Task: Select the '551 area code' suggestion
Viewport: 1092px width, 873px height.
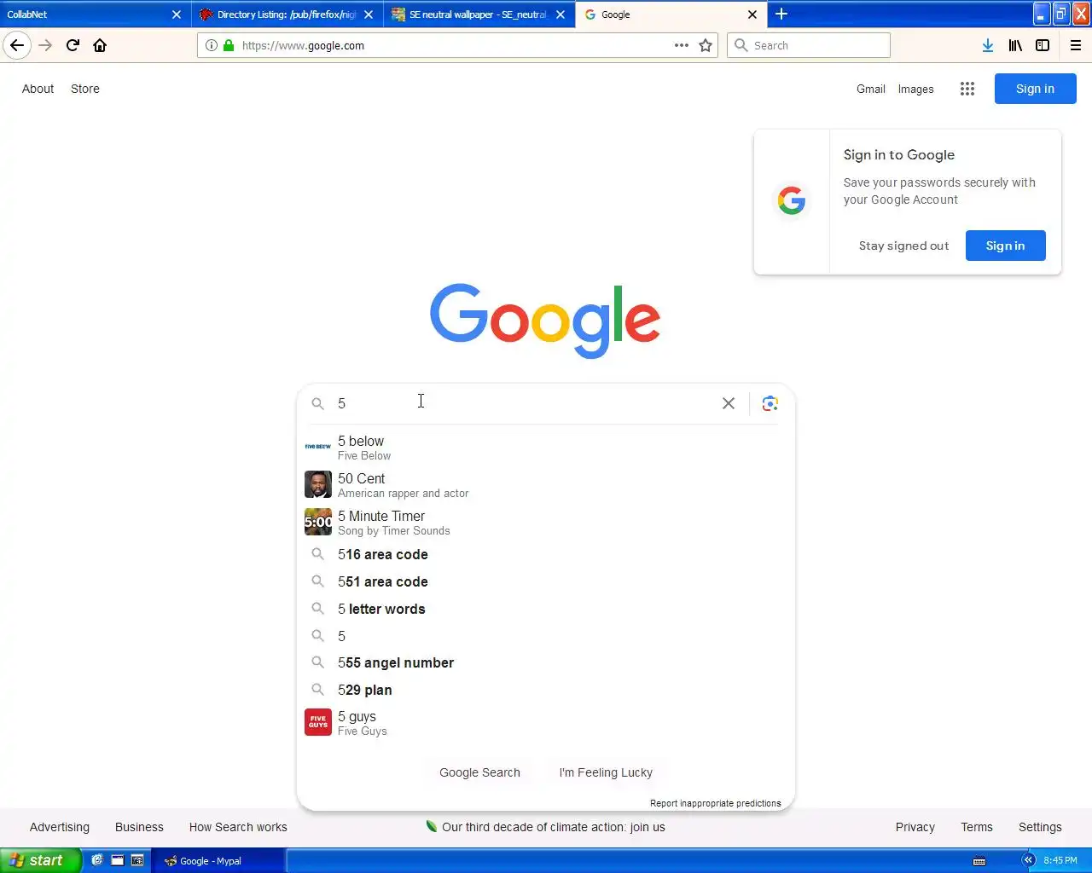Action: tap(546, 581)
